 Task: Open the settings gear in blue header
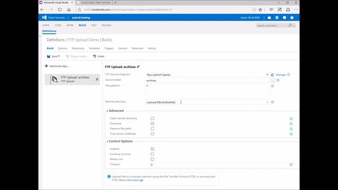(x=277, y=17)
